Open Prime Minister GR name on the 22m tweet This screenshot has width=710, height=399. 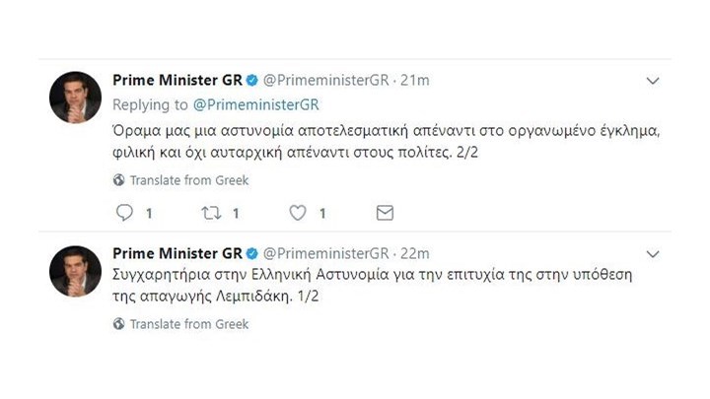(177, 253)
